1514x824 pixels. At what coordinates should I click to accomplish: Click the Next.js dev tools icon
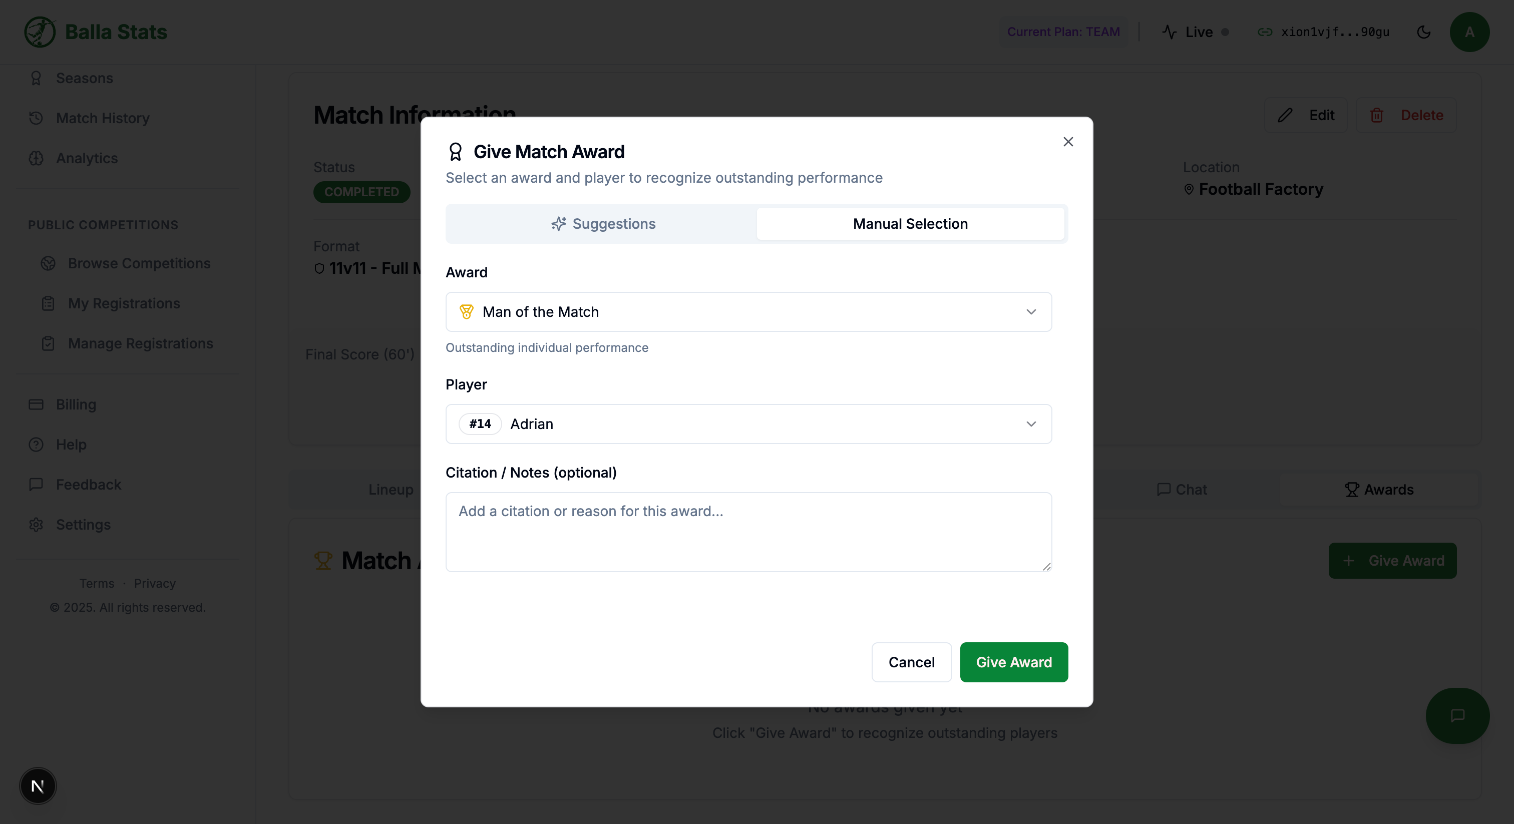[38, 786]
